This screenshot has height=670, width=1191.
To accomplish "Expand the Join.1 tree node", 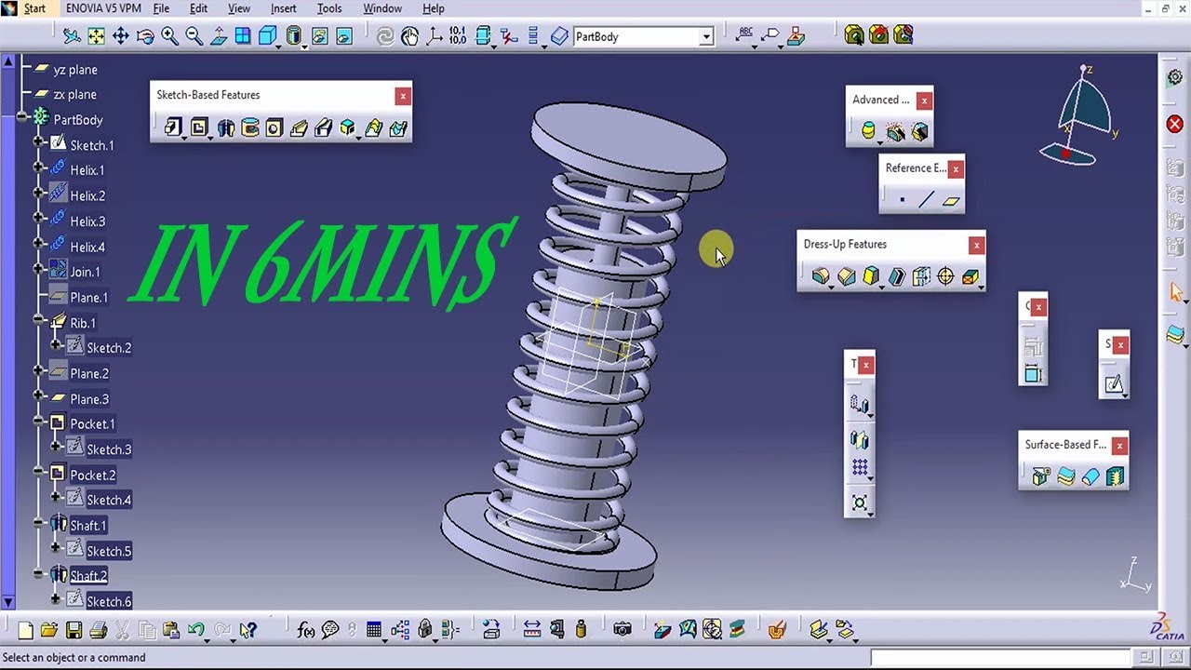I will pos(38,270).
